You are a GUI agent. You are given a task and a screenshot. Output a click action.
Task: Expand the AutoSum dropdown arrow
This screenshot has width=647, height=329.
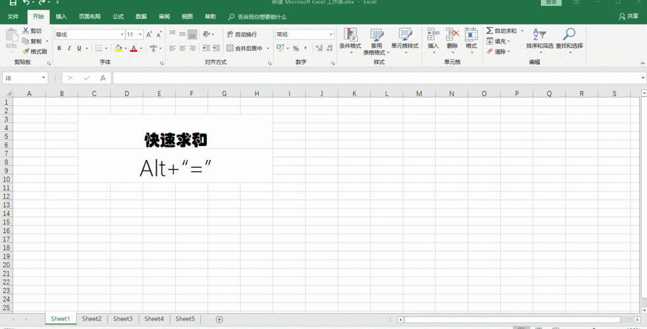point(522,31)
